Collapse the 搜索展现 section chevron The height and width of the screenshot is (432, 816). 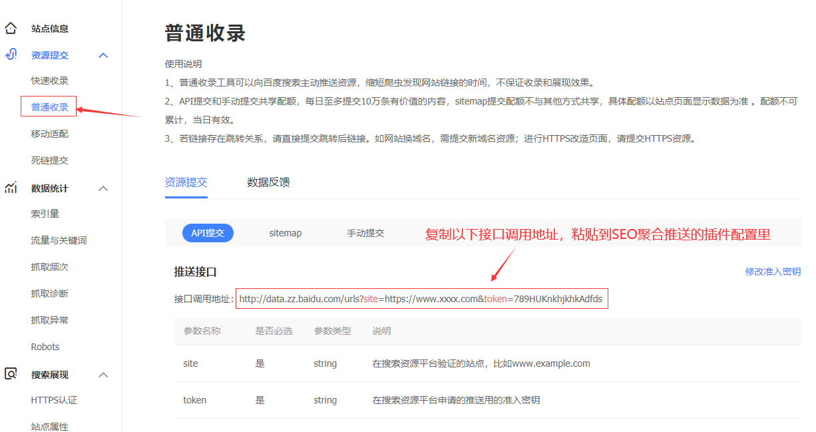103,375
